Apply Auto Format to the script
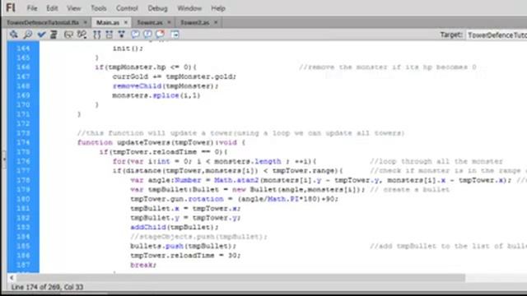 click(54, 35)
